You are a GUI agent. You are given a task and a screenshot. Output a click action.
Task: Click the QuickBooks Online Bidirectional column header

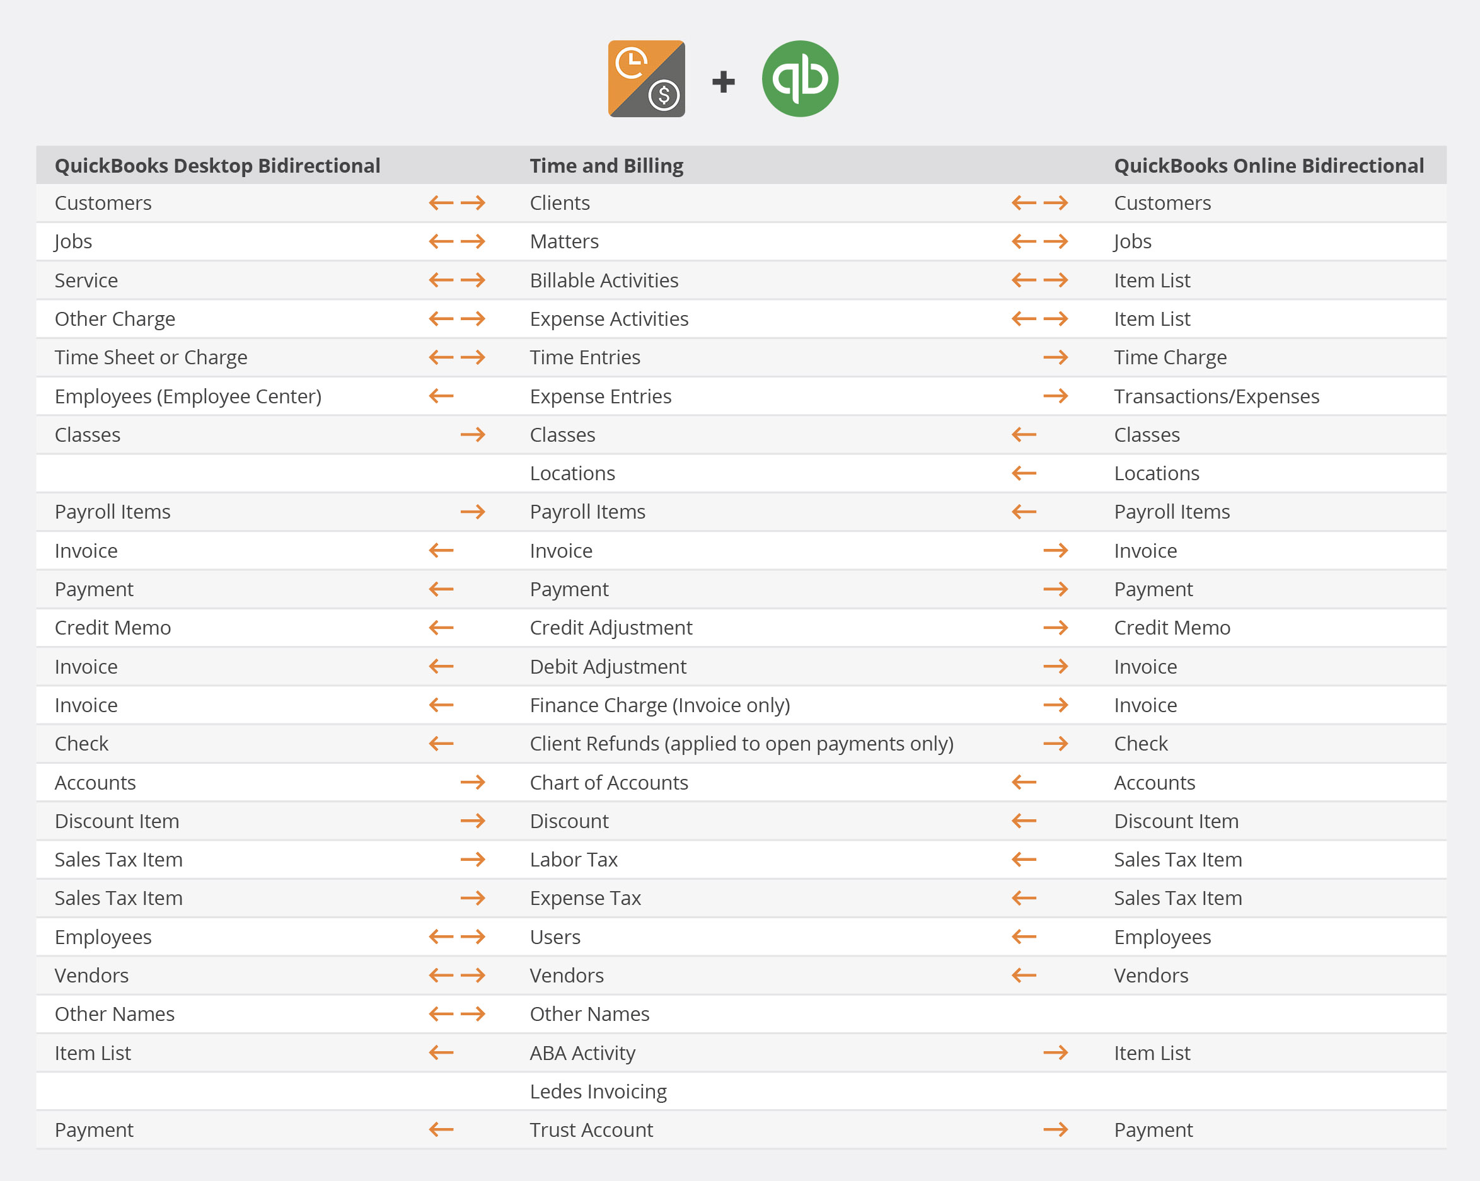[1268, 165]
